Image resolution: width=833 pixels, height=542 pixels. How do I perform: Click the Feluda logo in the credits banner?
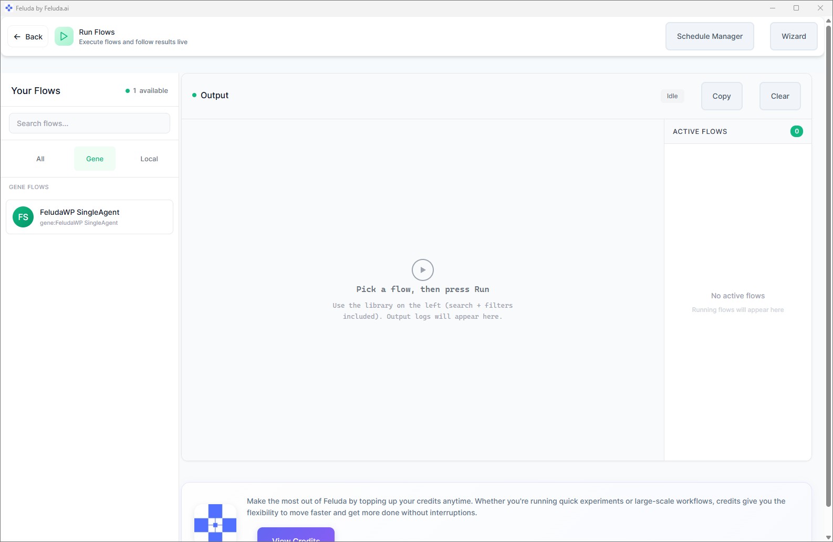215,523
